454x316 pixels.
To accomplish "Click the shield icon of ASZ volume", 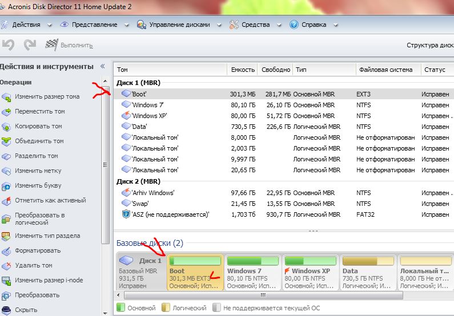I will (x=126, y=214).
